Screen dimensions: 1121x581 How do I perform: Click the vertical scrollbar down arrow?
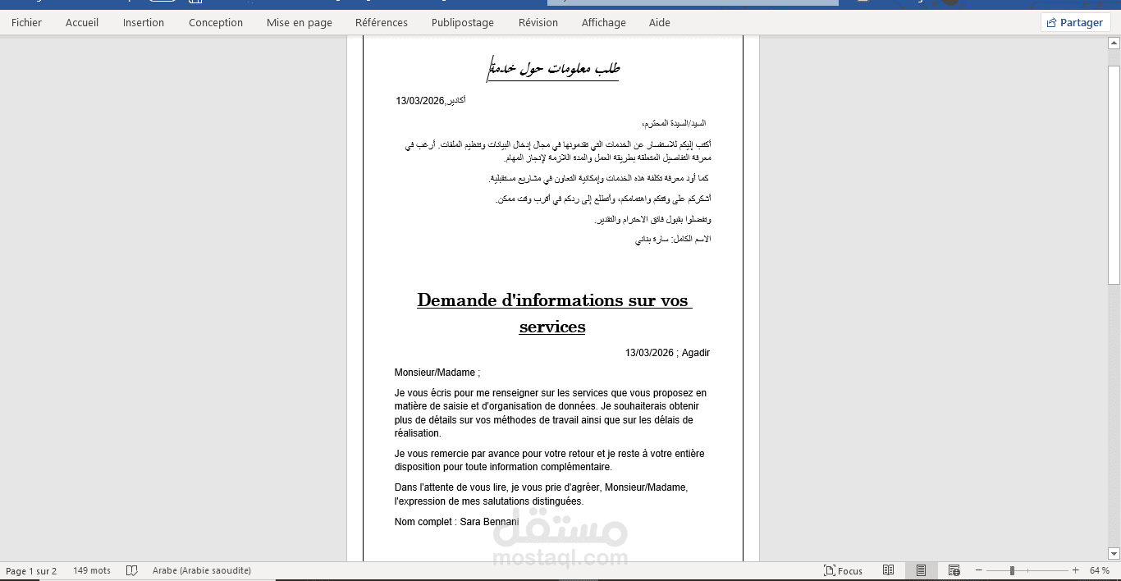1114,554
